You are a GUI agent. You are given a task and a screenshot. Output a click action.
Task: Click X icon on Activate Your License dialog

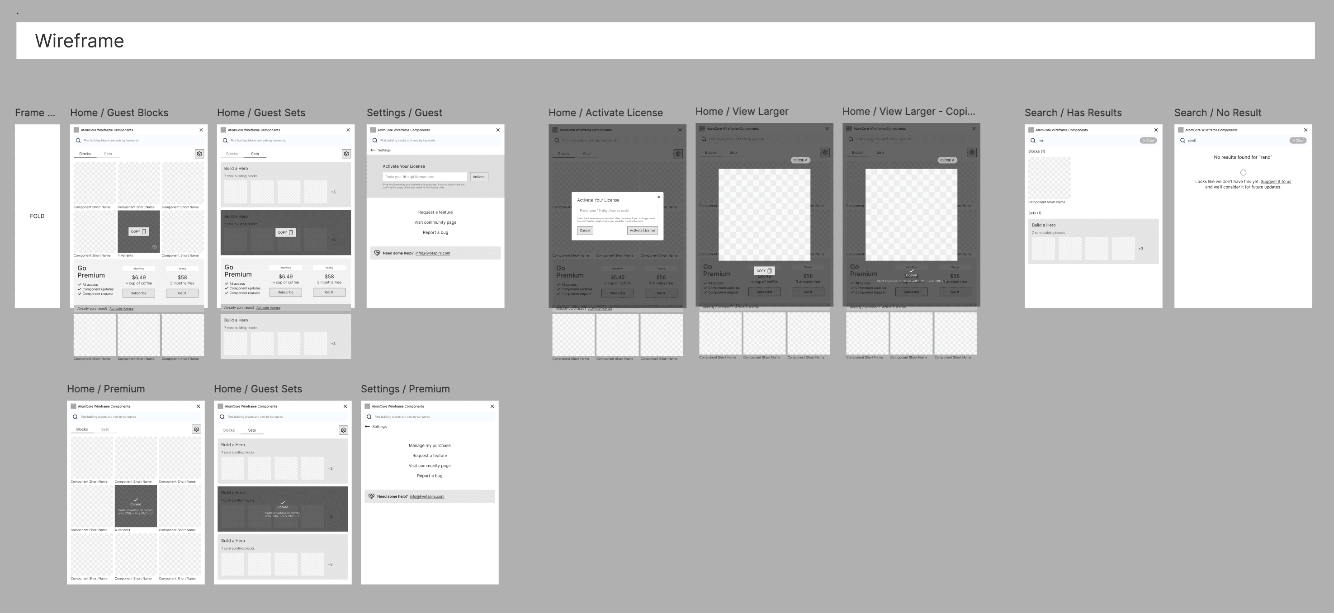658,197
